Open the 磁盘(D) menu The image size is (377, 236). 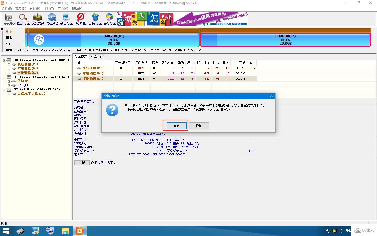21,9
